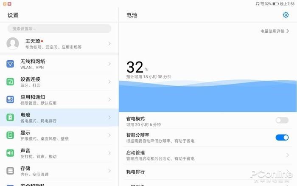Click the 设备连接 icon in sidebar
This screenshot has height=186, width=297.
[x=10, y=82]
